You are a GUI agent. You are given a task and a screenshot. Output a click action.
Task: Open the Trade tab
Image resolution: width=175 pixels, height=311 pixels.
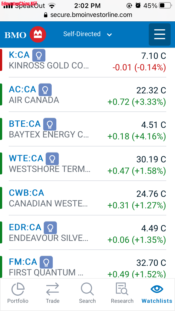tap(52, 293)
